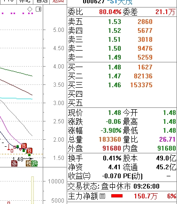Click the upper red B signal marker
This screenshot has height=204, width=177.
pos(24,146)
